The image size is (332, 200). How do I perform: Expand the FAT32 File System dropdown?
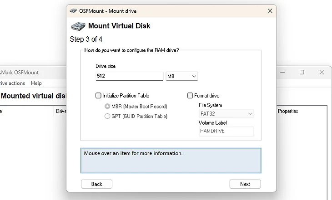226,114
